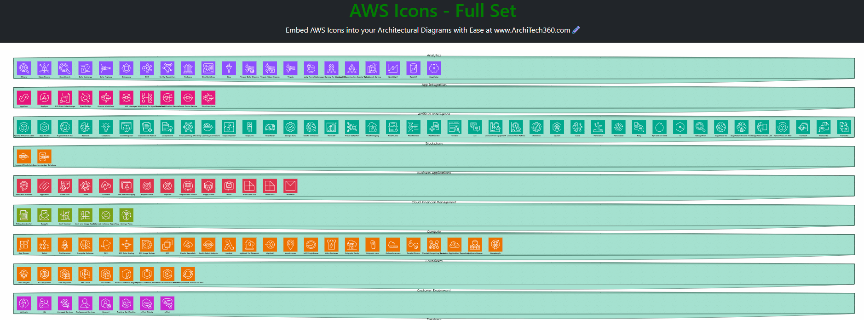The image size is (864, 320).
Task: Click the DeepRacer car icon
Action: (x=270, y=127)
